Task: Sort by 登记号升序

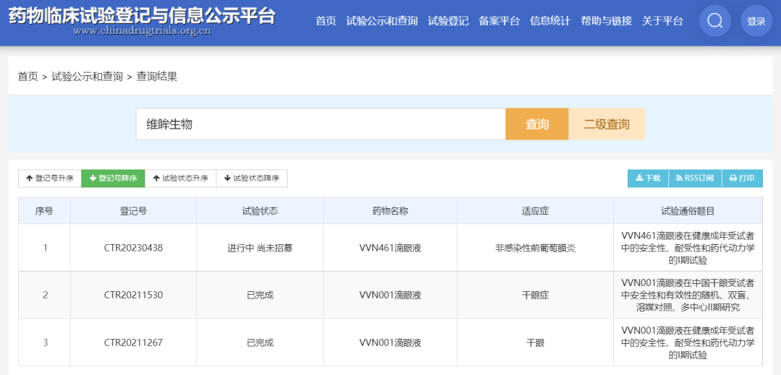Action: [x=50, y=178]
